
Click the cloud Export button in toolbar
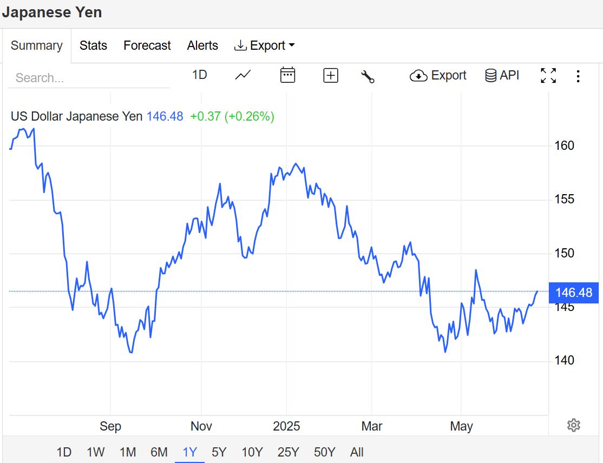[x=438, y=75]
